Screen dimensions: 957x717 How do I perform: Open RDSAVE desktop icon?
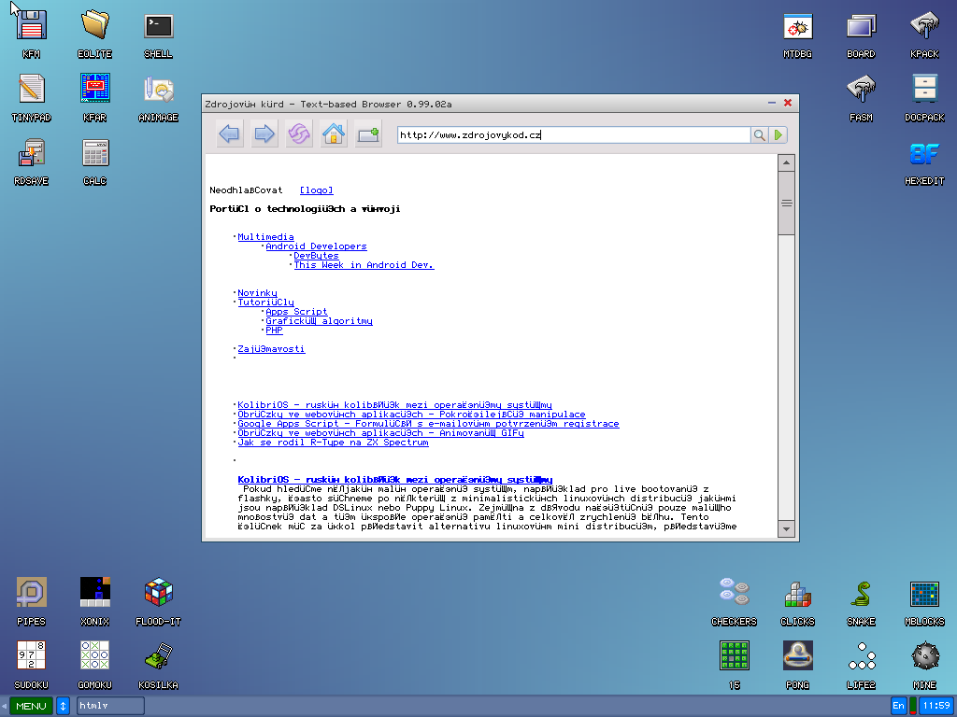pyautogui.click(x=31, y=161)
